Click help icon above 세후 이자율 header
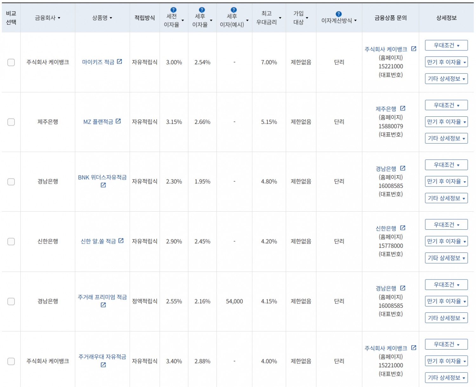Image resolution: width=476 pixels, height=387 pixels. (x=202, y=10)
